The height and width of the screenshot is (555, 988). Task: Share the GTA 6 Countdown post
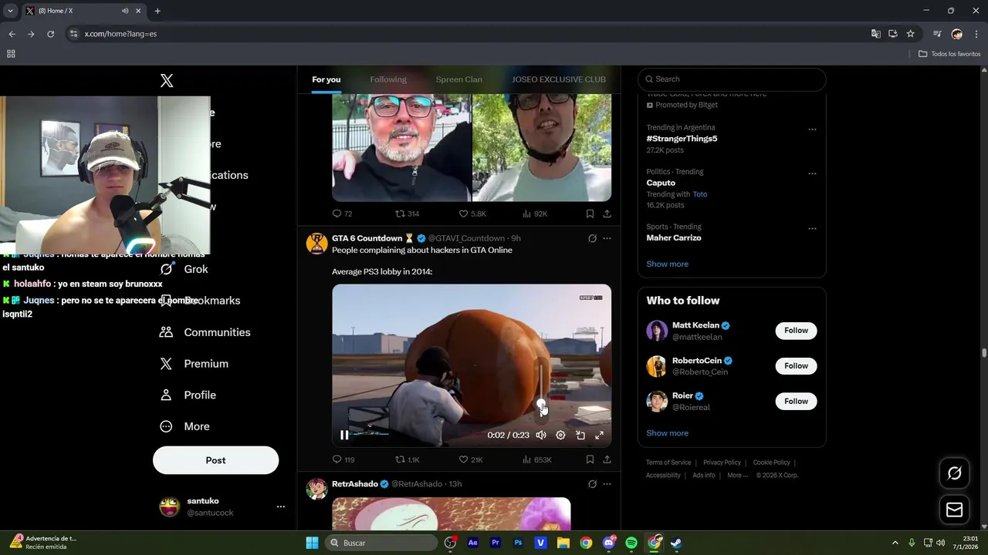607,459
